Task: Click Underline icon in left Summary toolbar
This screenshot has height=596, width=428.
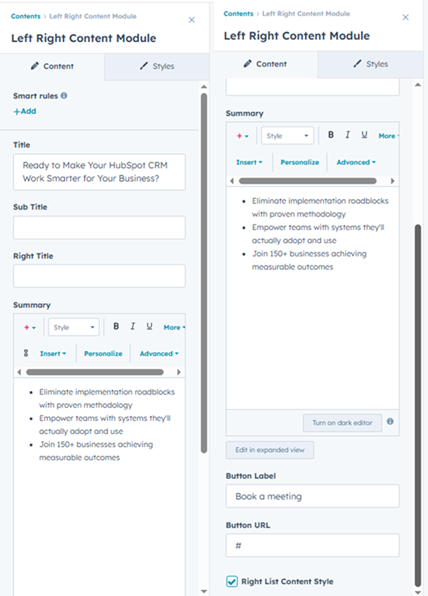Action: point(149,326)
